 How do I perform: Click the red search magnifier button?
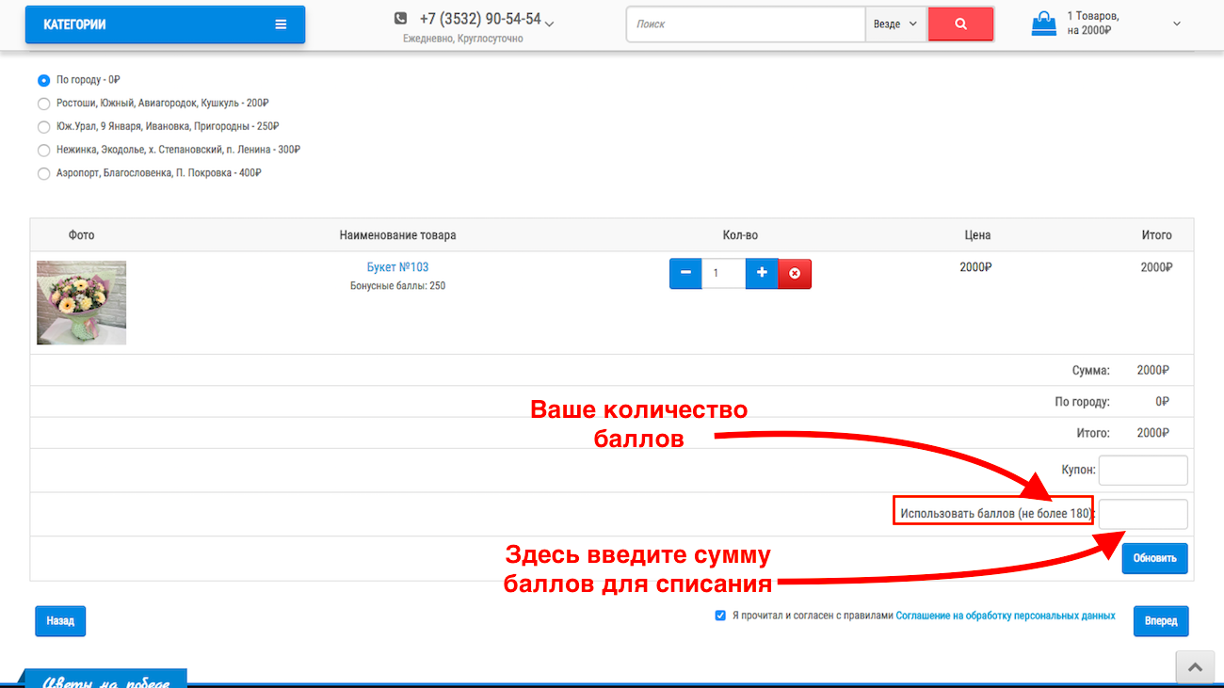[x=960, y=24]
